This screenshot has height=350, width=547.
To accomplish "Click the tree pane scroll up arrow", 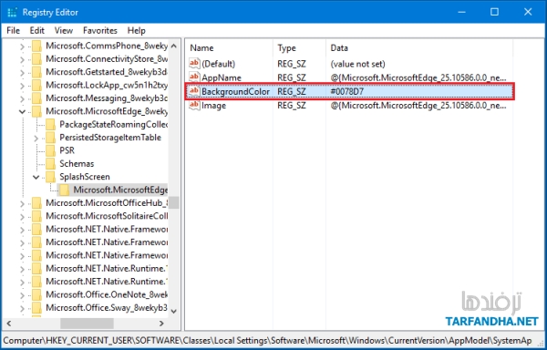I will (x=174, y=46).
